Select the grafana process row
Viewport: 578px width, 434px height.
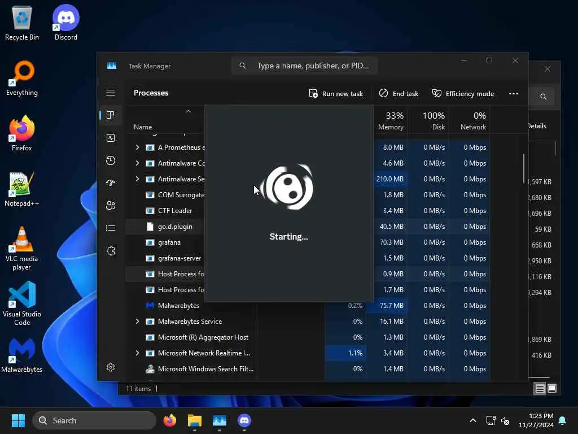169,242
